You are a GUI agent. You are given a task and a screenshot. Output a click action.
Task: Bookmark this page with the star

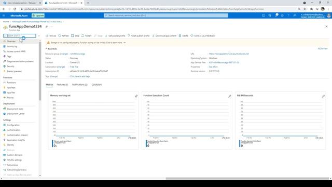(x=305, y=9)
